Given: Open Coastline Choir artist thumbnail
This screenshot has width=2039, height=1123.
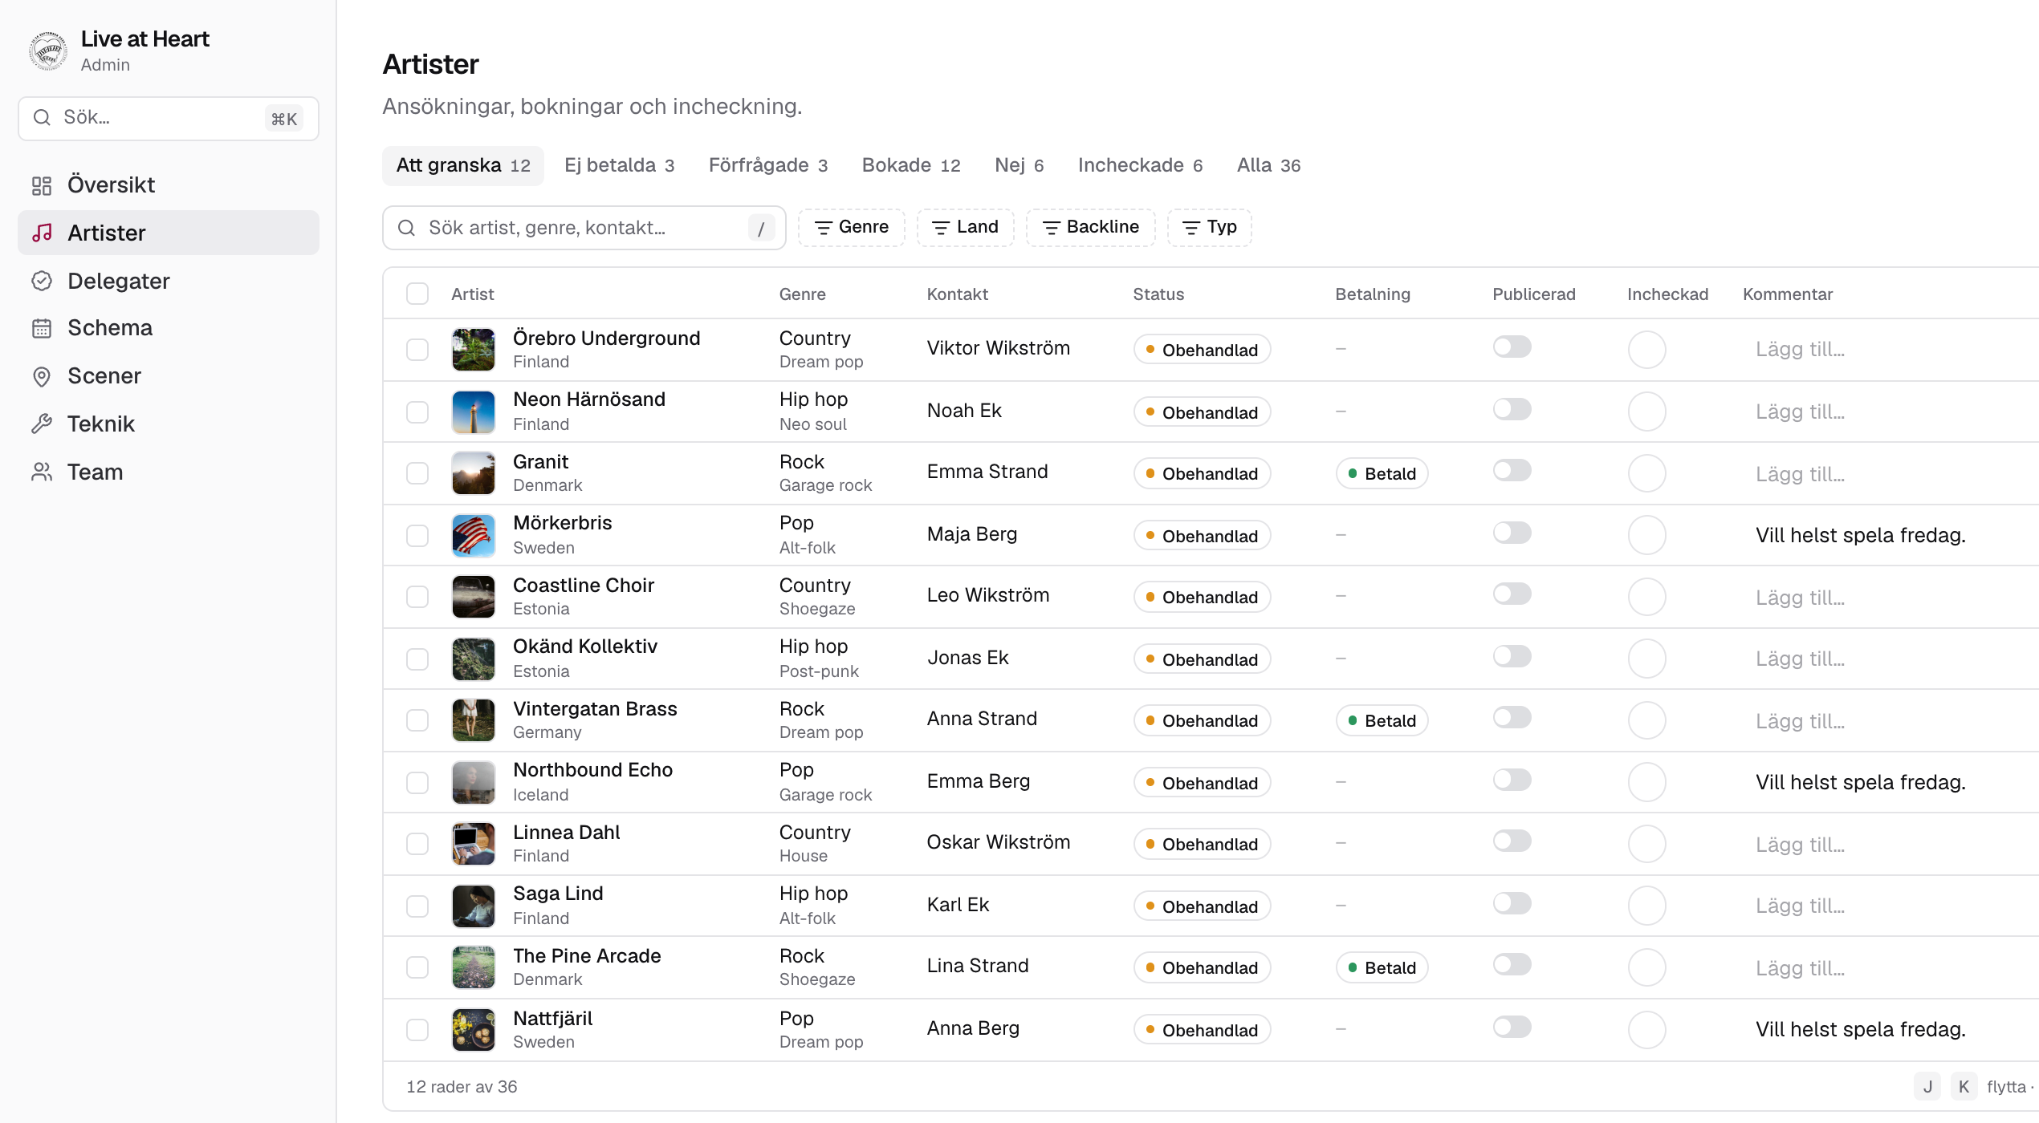Looking at the screenshot, I should (x=474, y=597).
